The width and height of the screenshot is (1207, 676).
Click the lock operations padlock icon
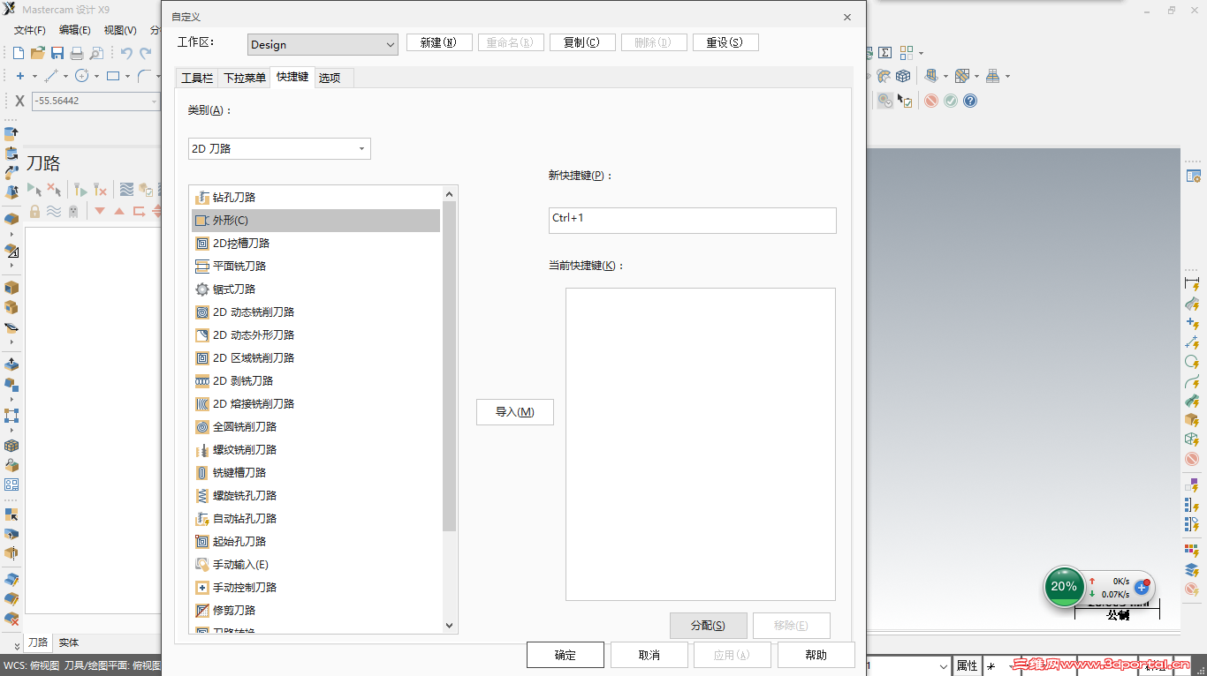pyautogui.click(x=35, y=211)
